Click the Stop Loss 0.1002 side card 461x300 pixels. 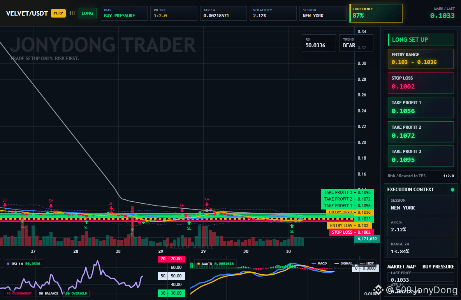coord(421,83)
